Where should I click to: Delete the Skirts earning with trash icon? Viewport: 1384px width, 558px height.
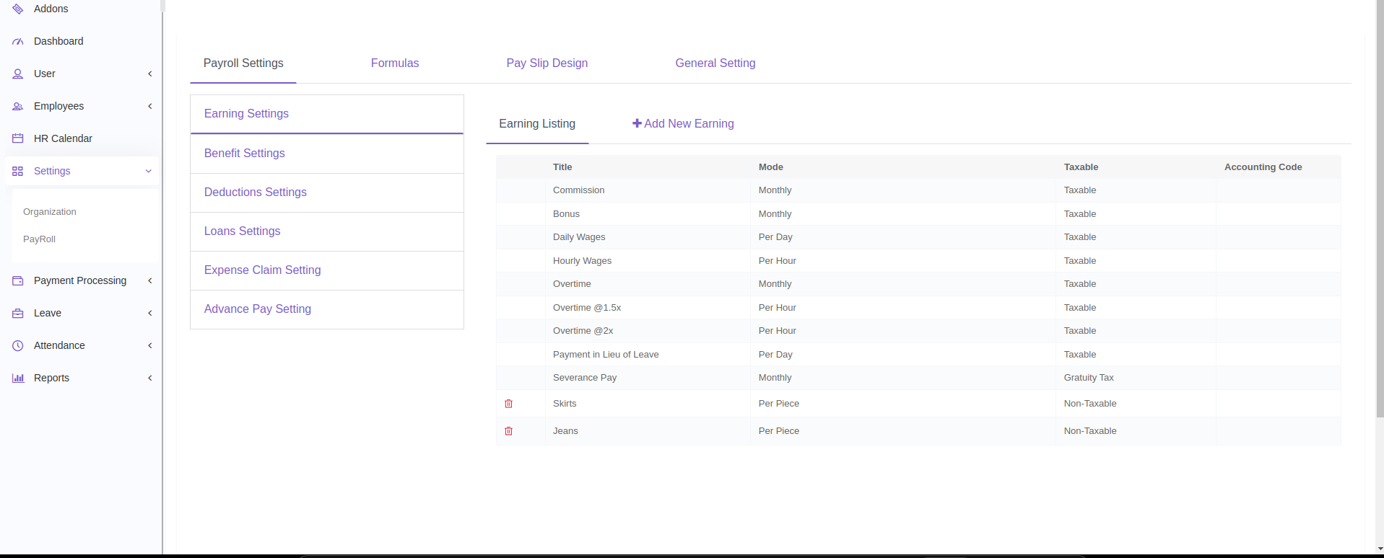click(508, 404)
